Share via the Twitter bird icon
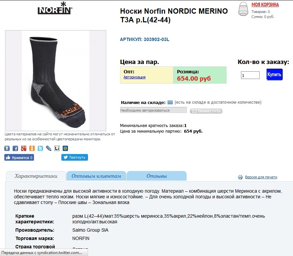This screenshot has width=293, height=256. (x=40, y=148)
